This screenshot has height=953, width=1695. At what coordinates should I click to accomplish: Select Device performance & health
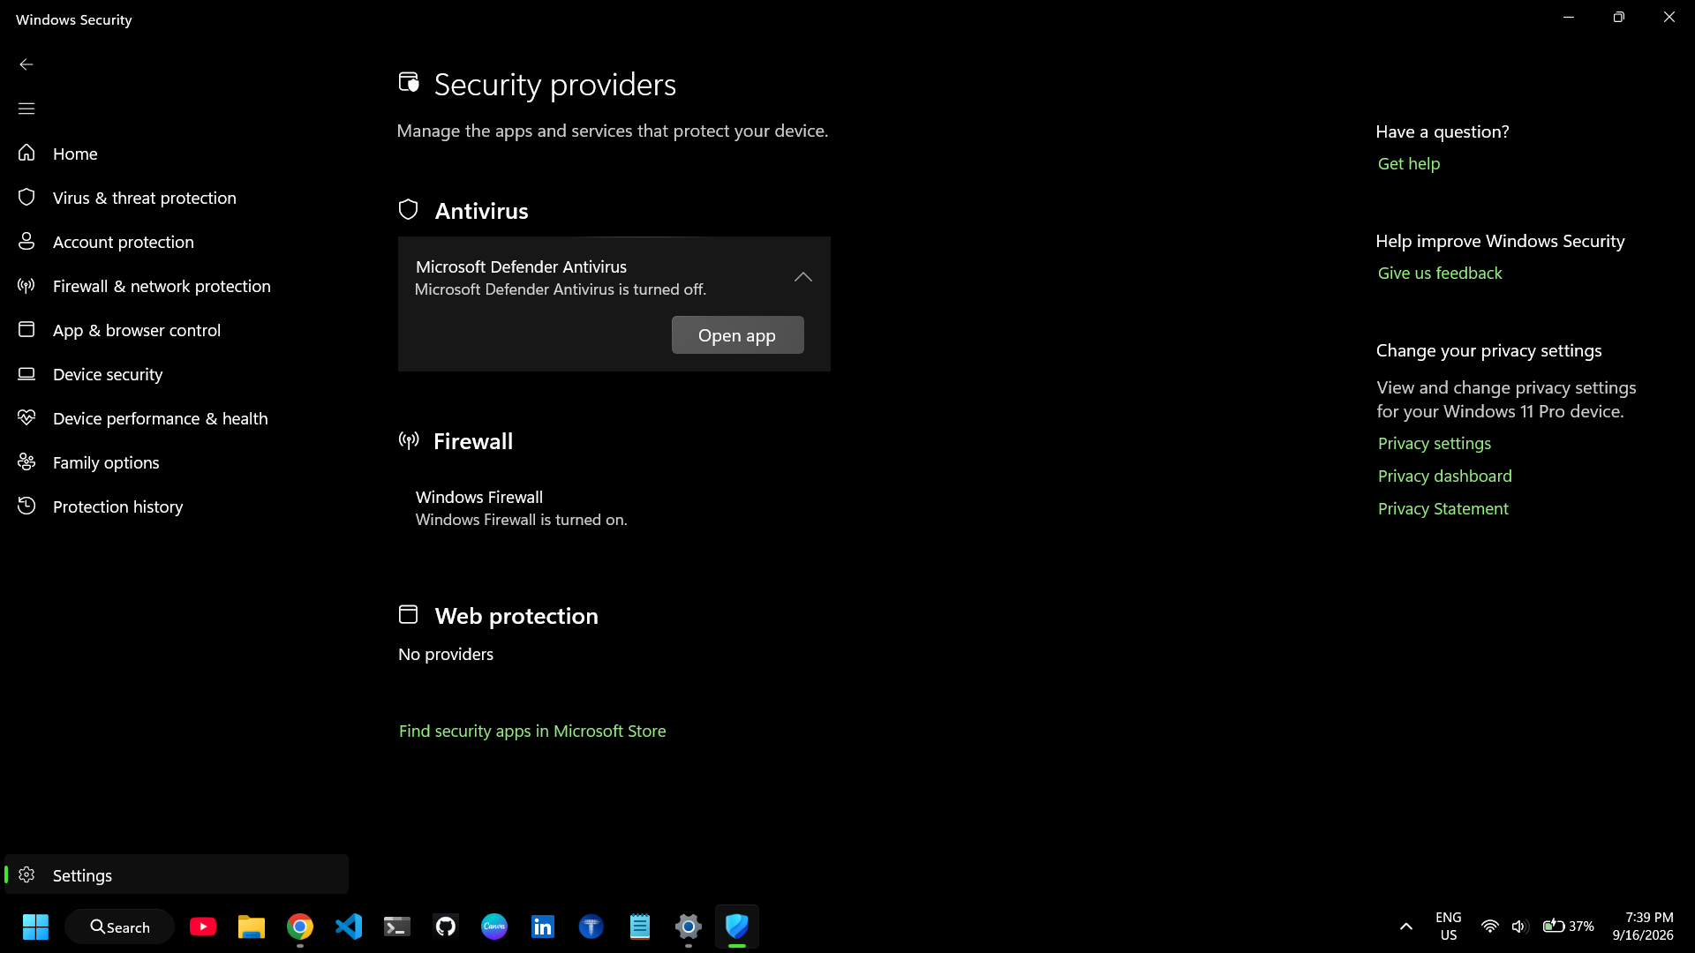[177, 418]
